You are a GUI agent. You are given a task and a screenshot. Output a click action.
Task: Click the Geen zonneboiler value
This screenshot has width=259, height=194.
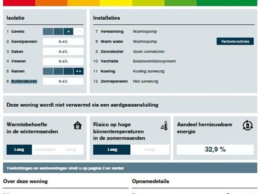(149, 52)
